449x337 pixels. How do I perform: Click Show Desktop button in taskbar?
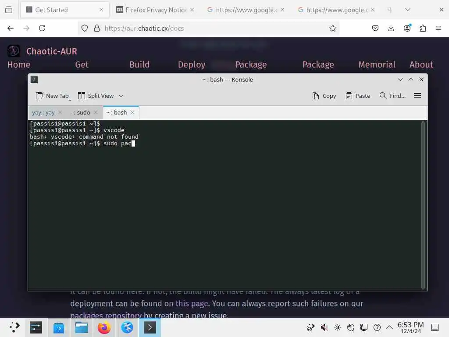435,327
